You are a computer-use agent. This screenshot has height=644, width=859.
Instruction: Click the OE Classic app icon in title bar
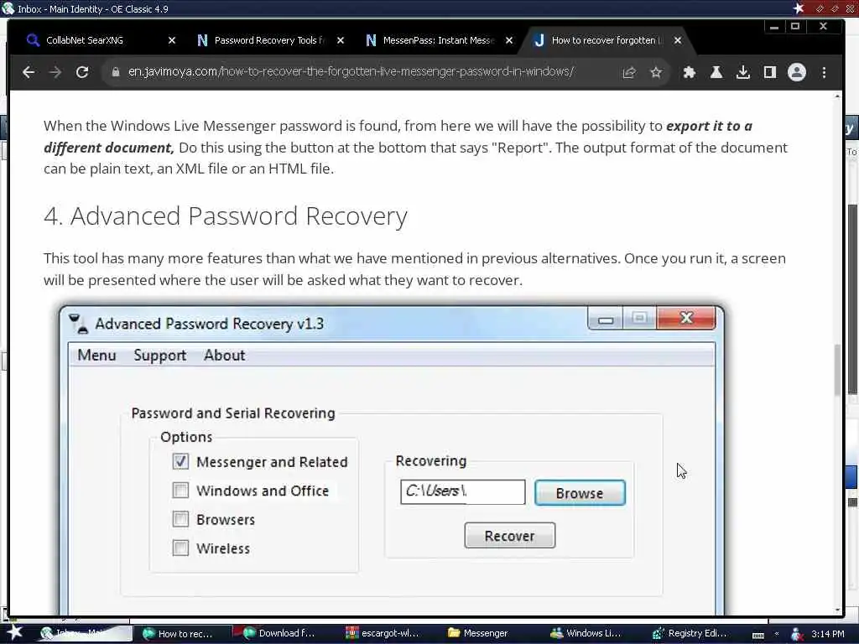[8, 8]
